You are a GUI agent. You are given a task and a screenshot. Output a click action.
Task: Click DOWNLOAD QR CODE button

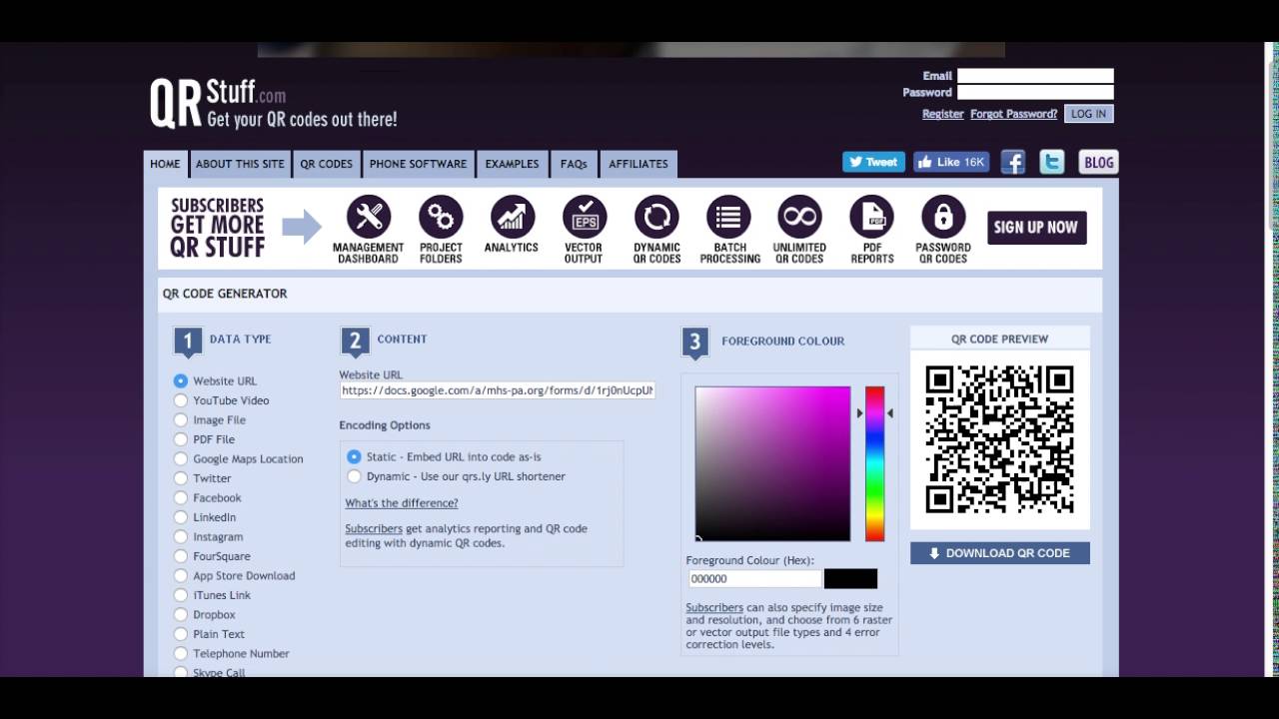(x=999, y=553)
